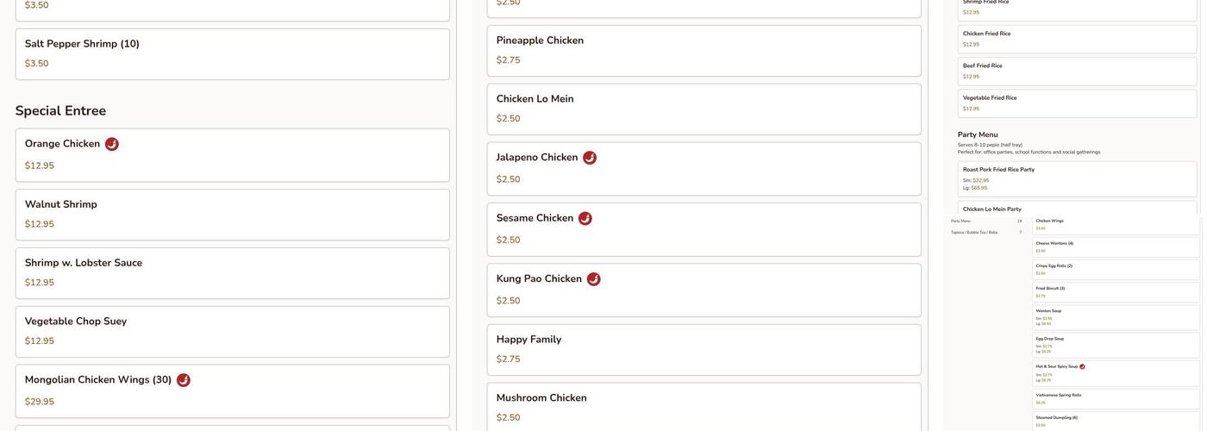Click the Special Entree section heading
Viewport: 1207px width, 431px height.
60,111
